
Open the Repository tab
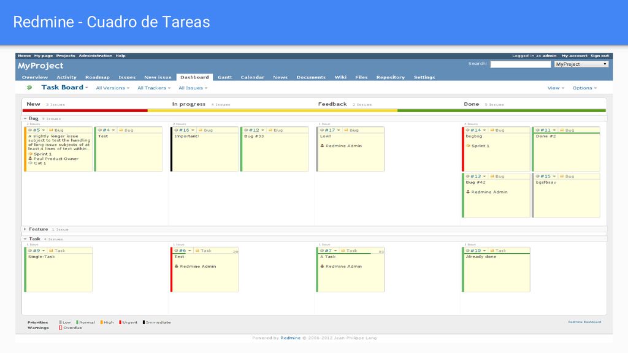point(391,77)
